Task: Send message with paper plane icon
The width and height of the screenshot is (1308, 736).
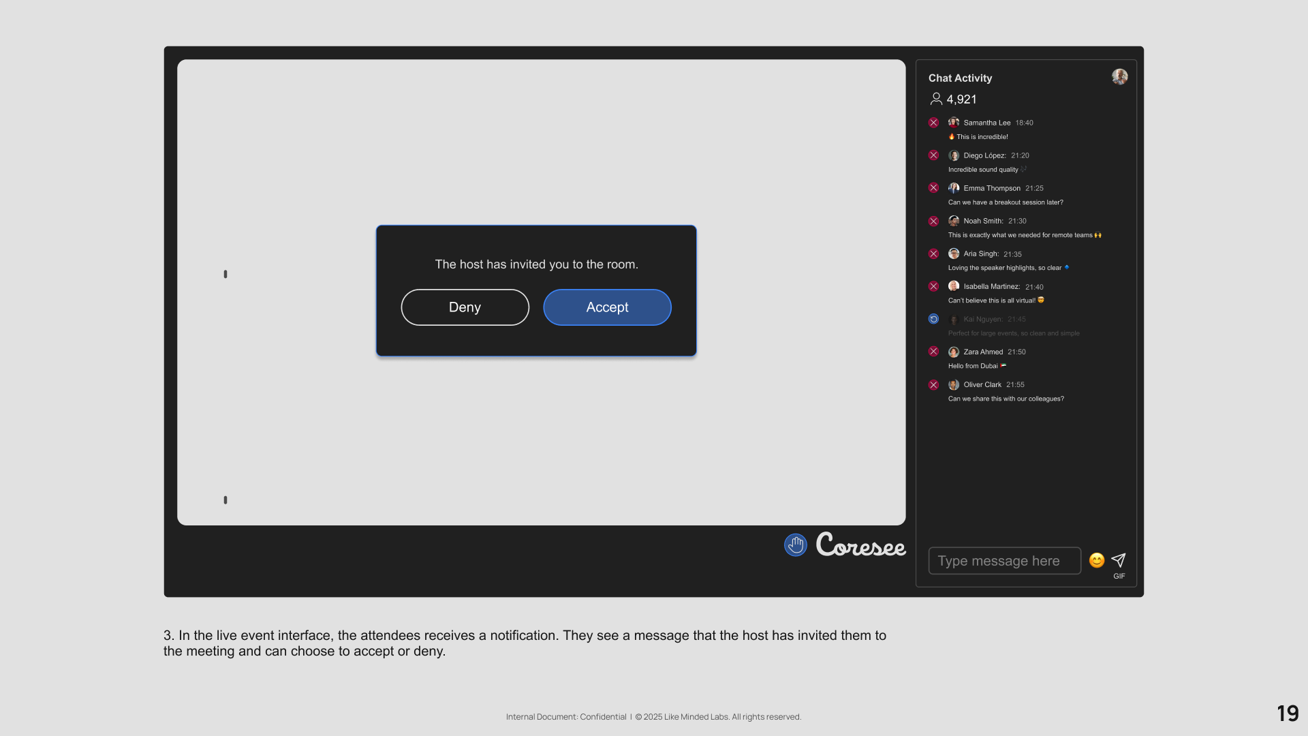Action: point(1119,559)
